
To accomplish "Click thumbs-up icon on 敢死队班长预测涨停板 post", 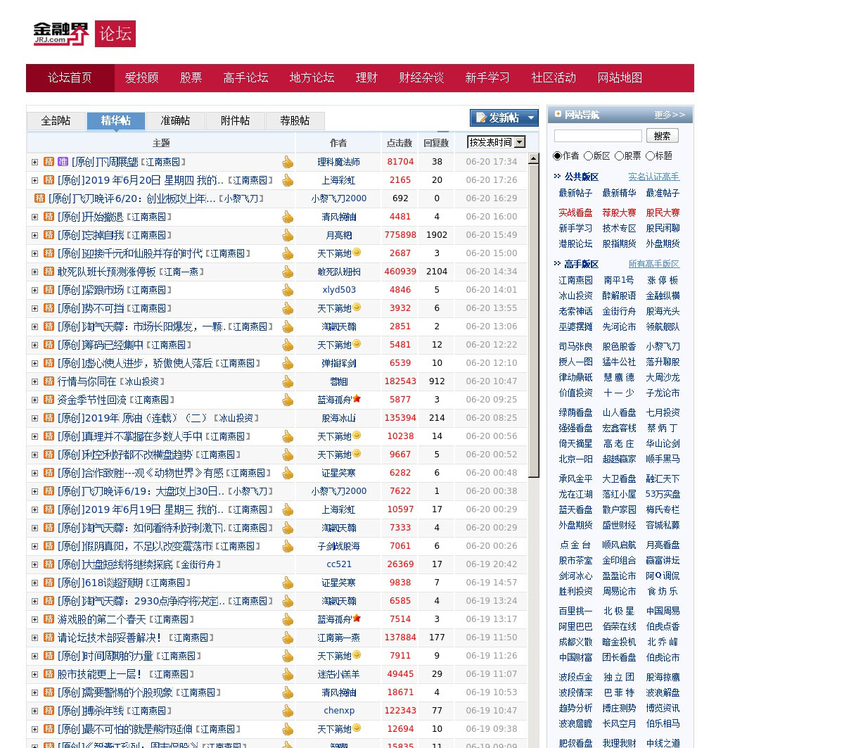I will click(288, 272).
